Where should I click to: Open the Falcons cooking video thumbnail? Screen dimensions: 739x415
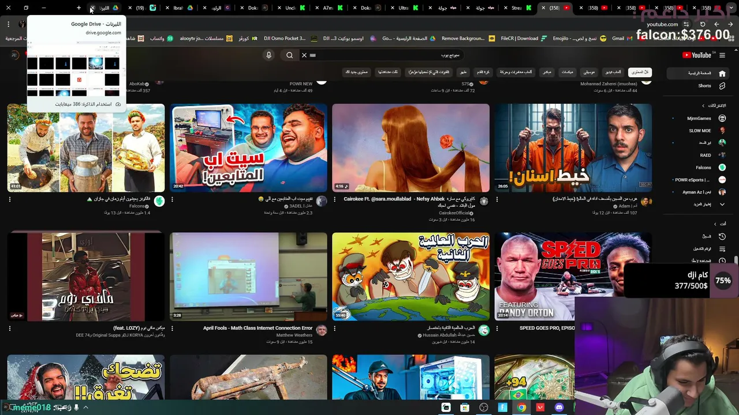[85, 148]
